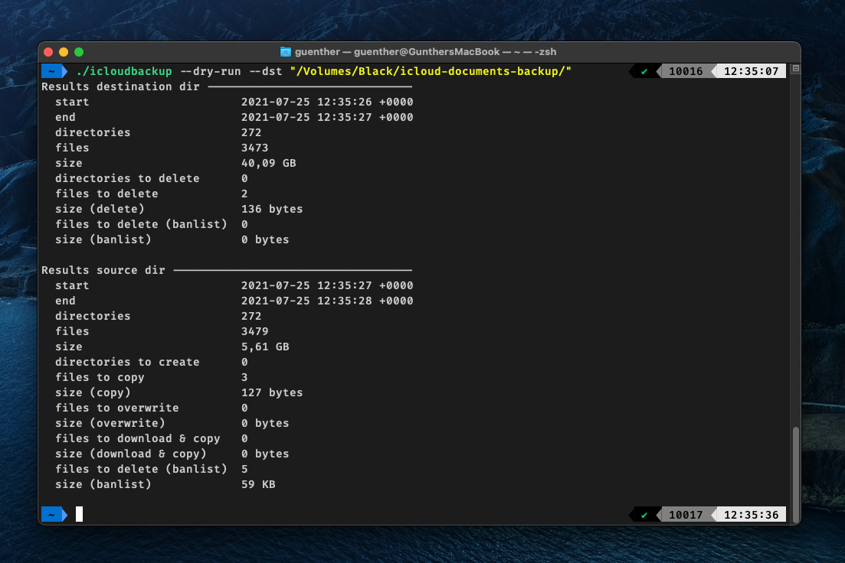The height and width of the screenshot is (563, 845).
Task: Click the green checkmark on the top prompt line
Action: tap(644, 72)
